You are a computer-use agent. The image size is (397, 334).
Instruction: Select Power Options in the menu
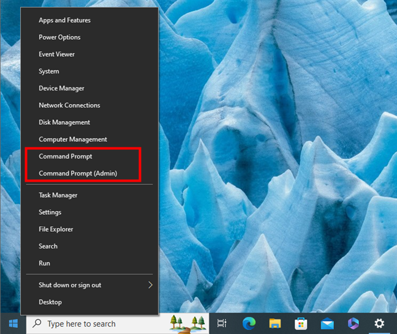pyautogui.click(x=89, y=37)
